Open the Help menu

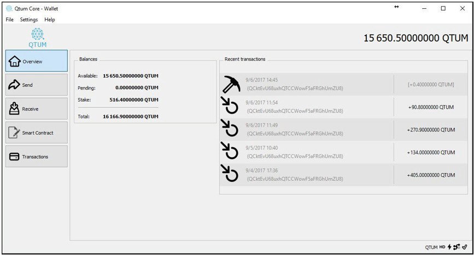[x=50, y=19]
